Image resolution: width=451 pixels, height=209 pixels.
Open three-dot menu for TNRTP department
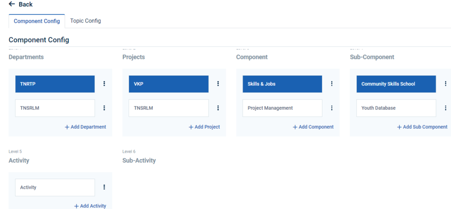[104, 84]
